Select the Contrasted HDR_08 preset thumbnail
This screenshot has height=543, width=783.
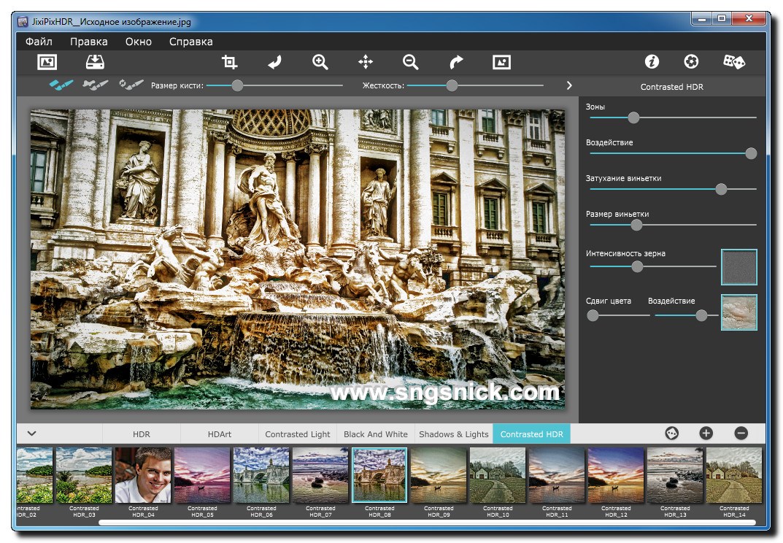pos(379,476)
